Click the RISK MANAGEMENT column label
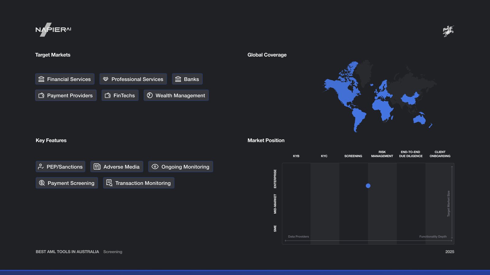The width and height of the screenshot is (490, 275). [x=382, y=154]
